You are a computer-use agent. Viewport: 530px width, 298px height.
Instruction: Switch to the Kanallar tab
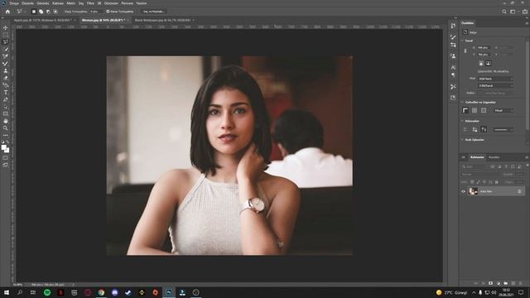[x=494, y=157]
